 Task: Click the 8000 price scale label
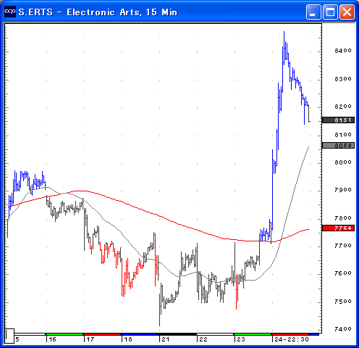[x=343, y=162]
